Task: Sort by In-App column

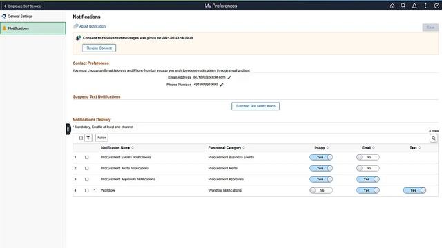Action: (321, 147)
